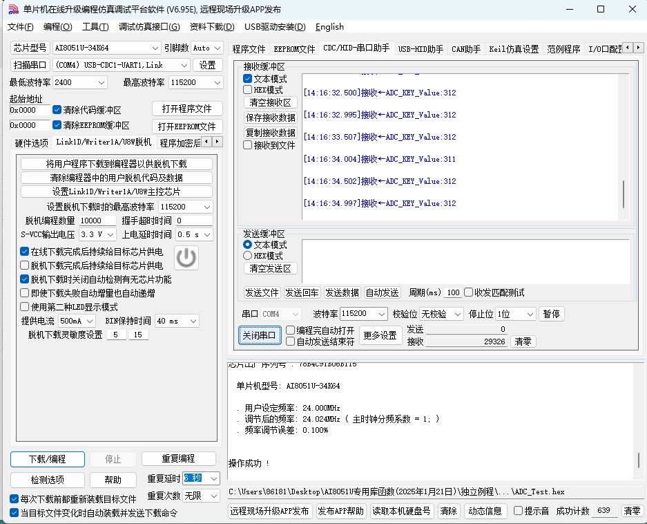
Task: Enable 脱机下载完成后持续给目标芯片供电
Action: (x=25, y=265)
